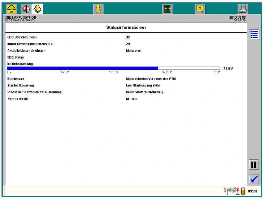Click the red up-down arrow diamond icon

pos(26,8)
